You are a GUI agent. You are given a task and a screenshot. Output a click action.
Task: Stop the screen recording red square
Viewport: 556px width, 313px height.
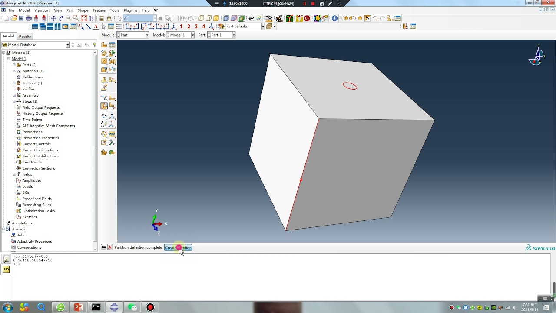(x=313, y=3)
